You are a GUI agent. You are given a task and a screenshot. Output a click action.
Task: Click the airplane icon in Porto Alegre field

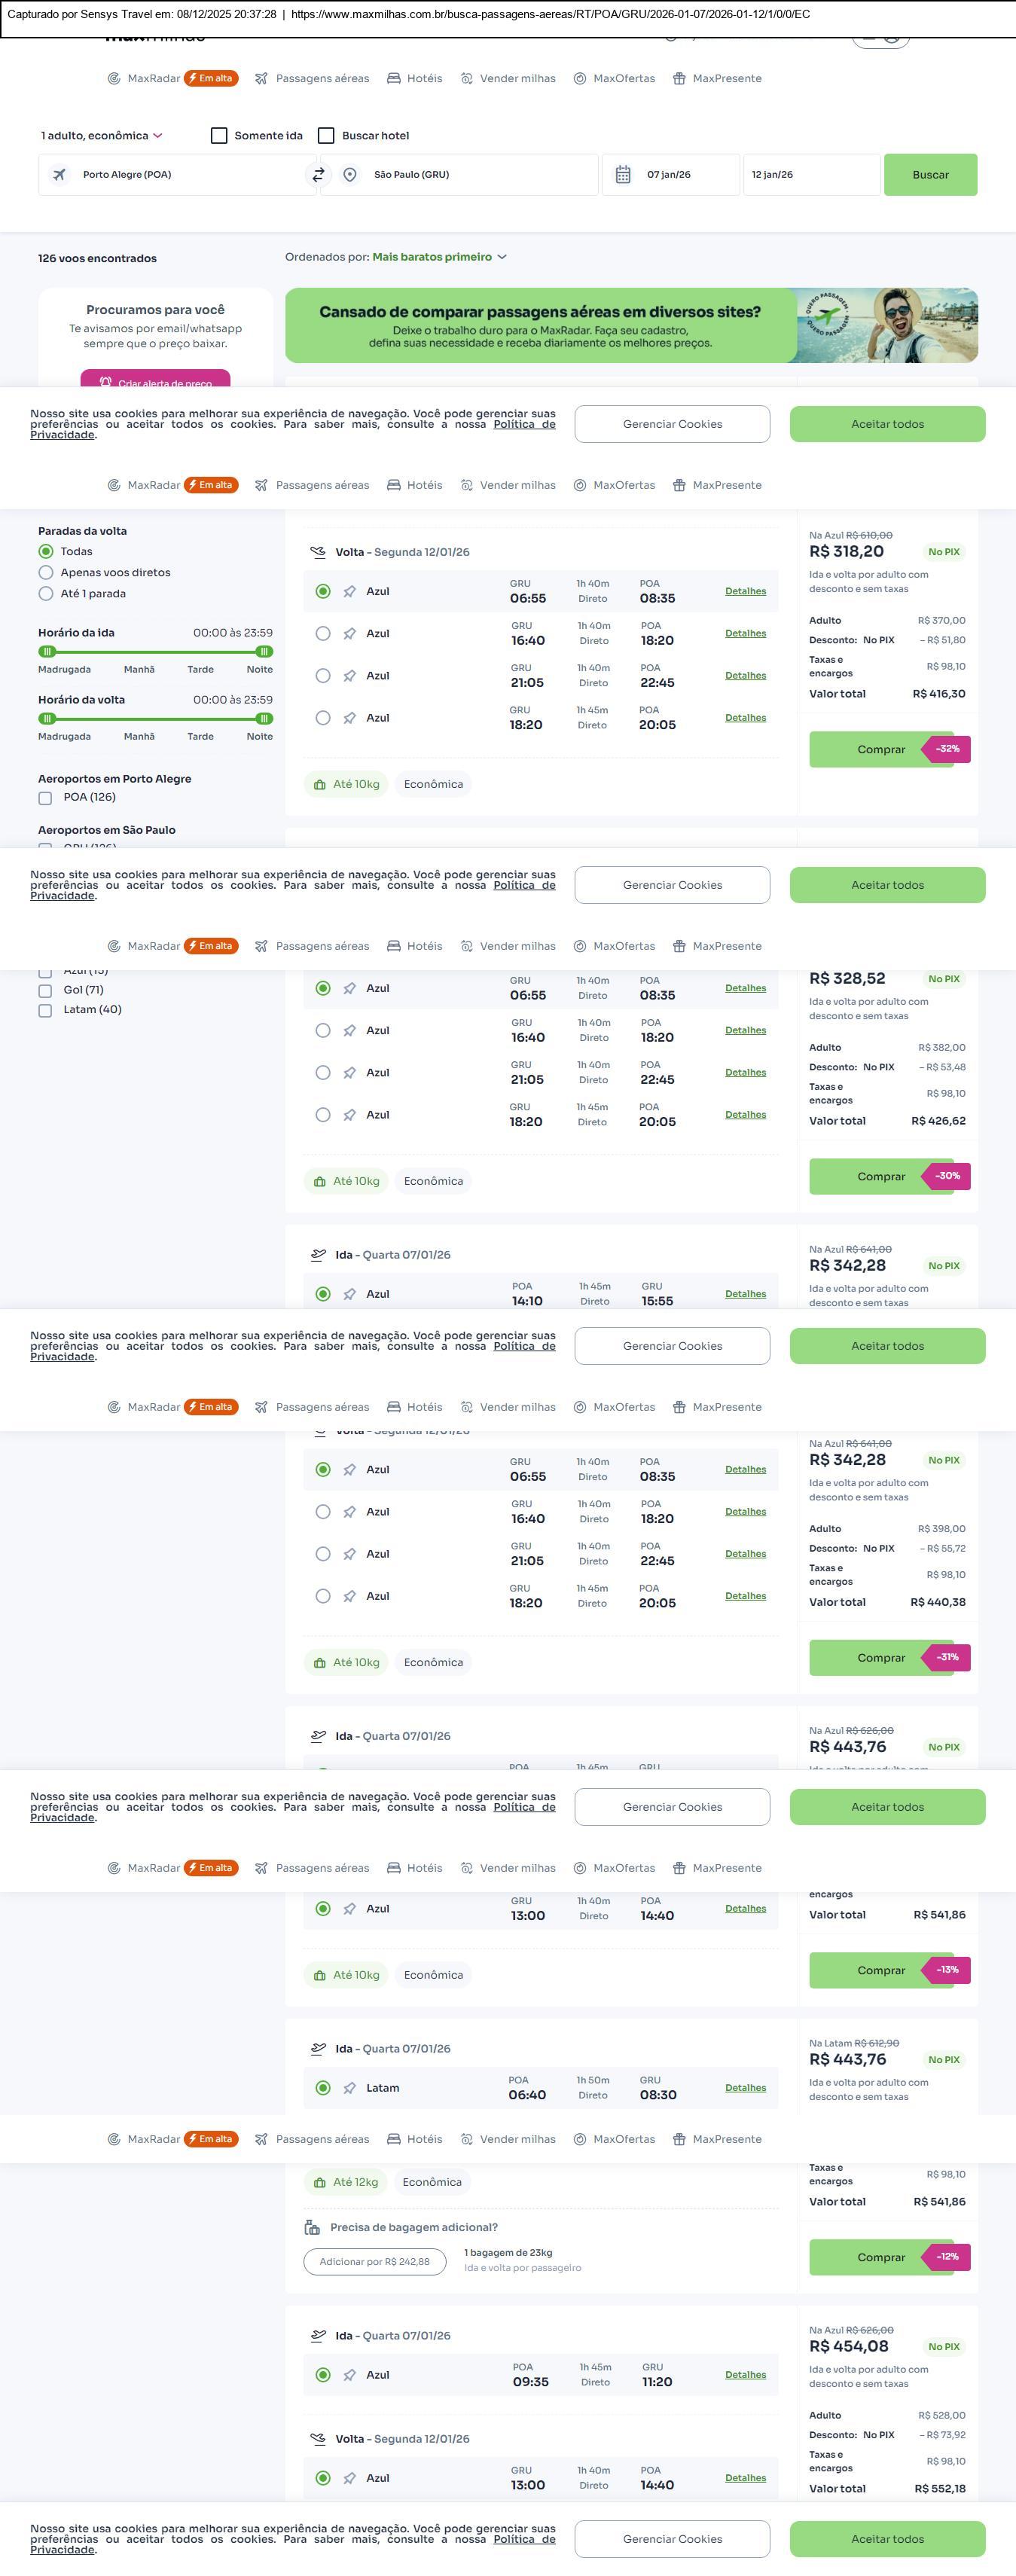60,175
